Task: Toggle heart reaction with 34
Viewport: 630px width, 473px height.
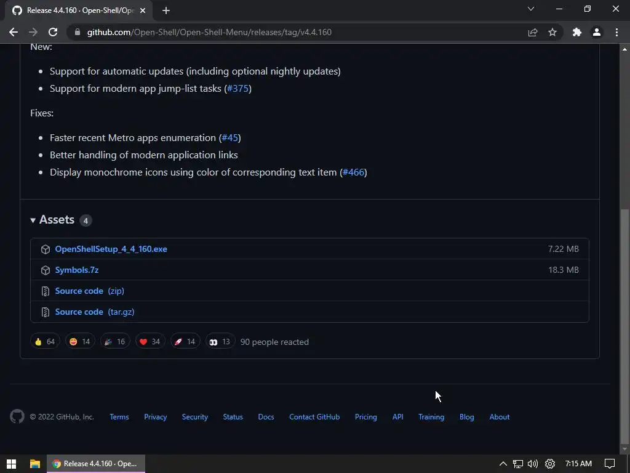Action: point(150,341)
